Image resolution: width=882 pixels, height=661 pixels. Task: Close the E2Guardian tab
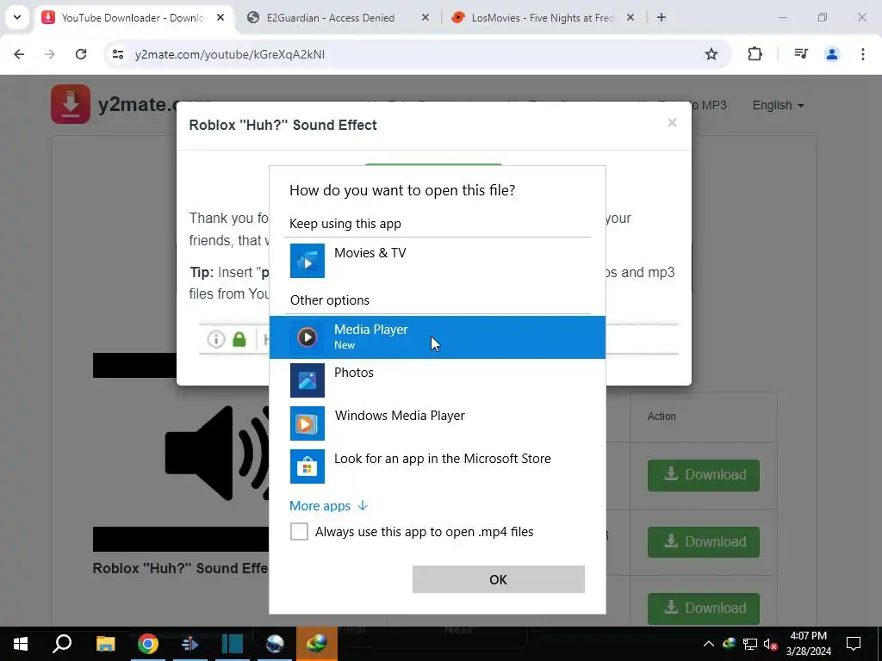click(425, 18)
